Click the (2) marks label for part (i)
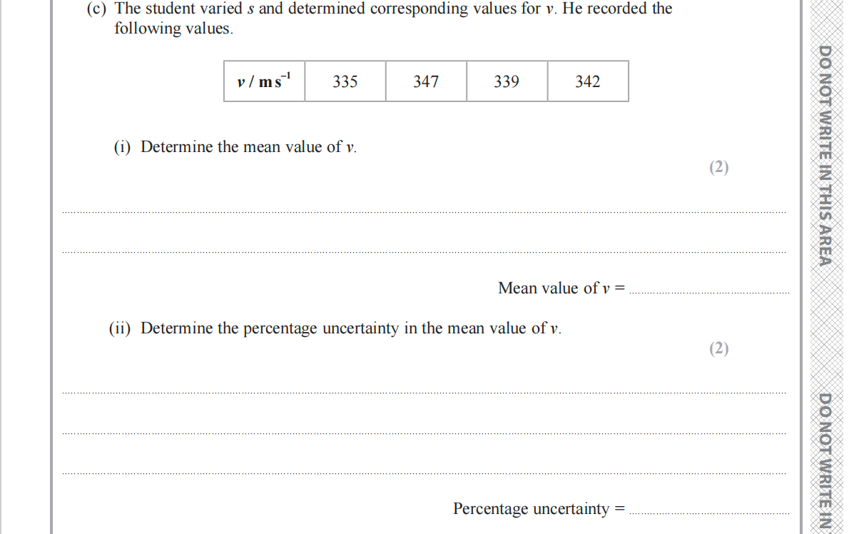Viewport: 849px width, 534px height. tap(719, 167)
